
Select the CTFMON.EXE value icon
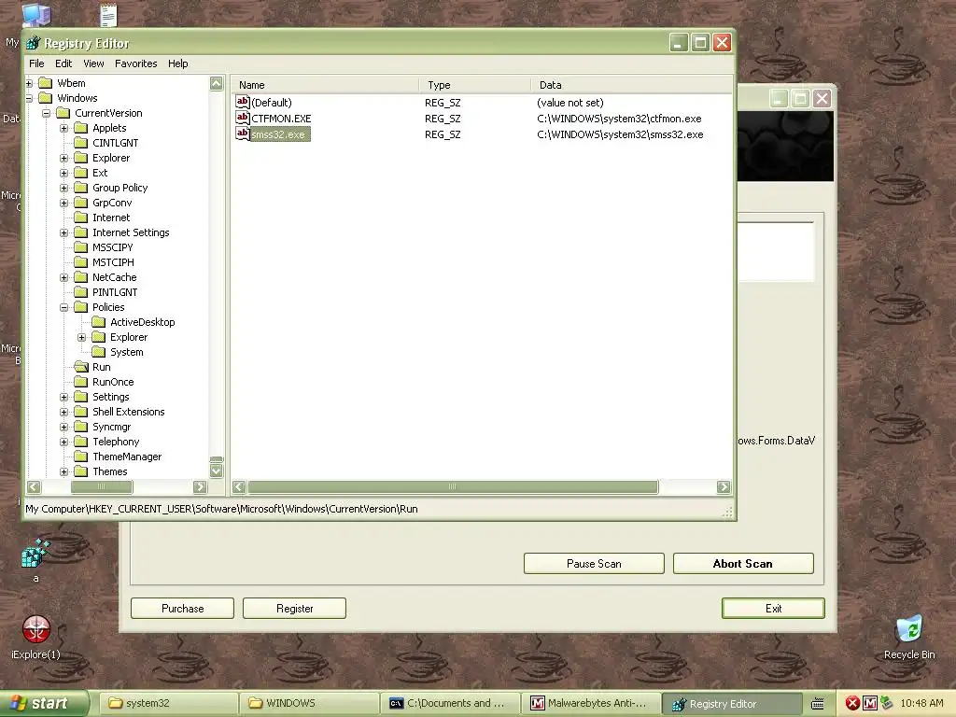pos(243,118)
